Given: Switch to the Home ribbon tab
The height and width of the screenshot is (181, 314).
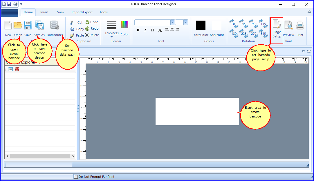Looking at the screenshot, I should tap(28, 12).
